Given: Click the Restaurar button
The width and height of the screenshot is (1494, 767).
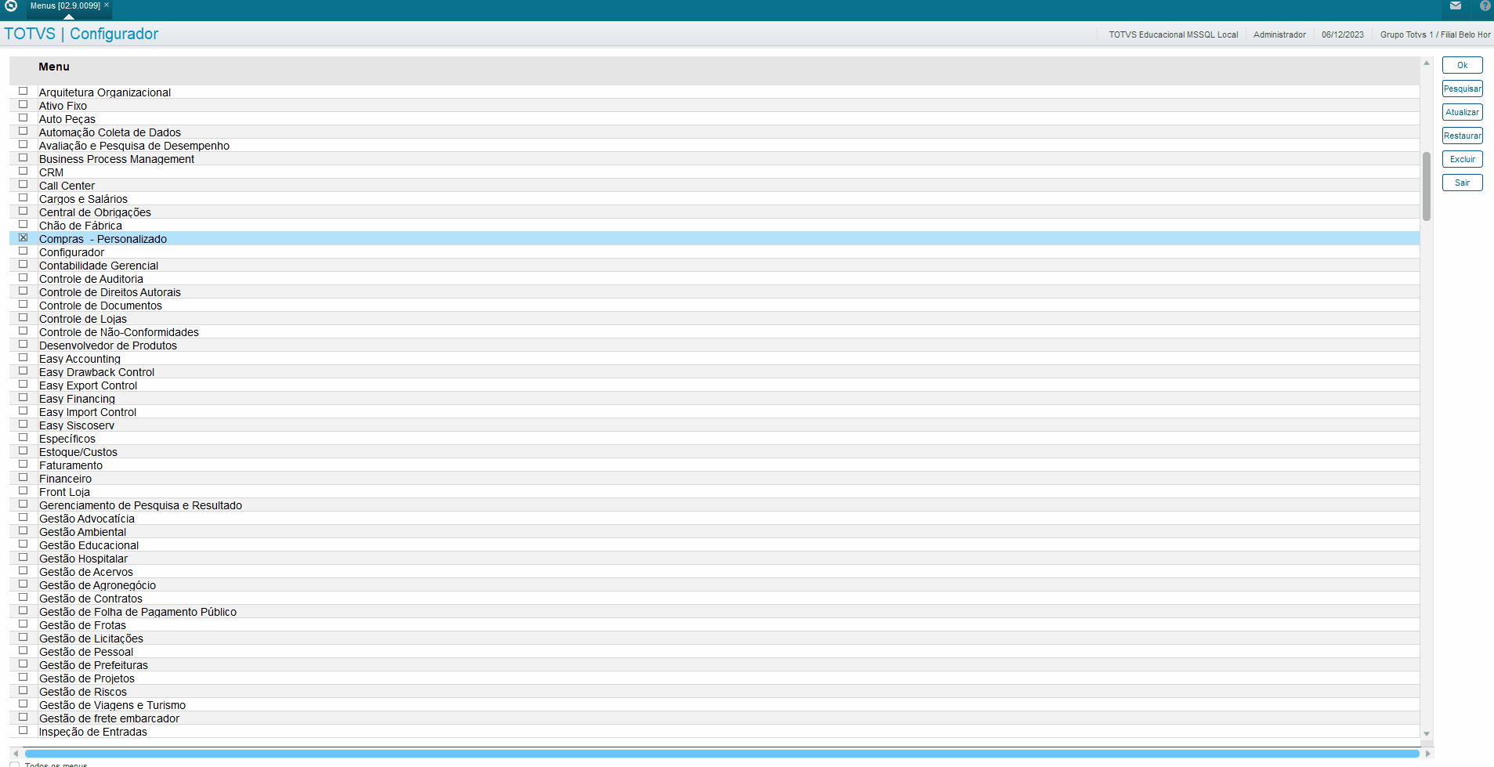Looking at the screenshot, I should click(1462, 136).
